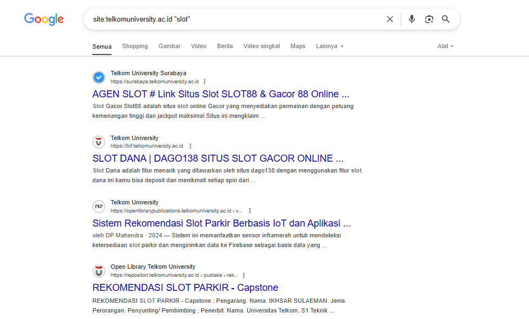The height and width of the screenshot is (319, 529).
Task: Open Google Lens image search icon
Action: point(429,19)
